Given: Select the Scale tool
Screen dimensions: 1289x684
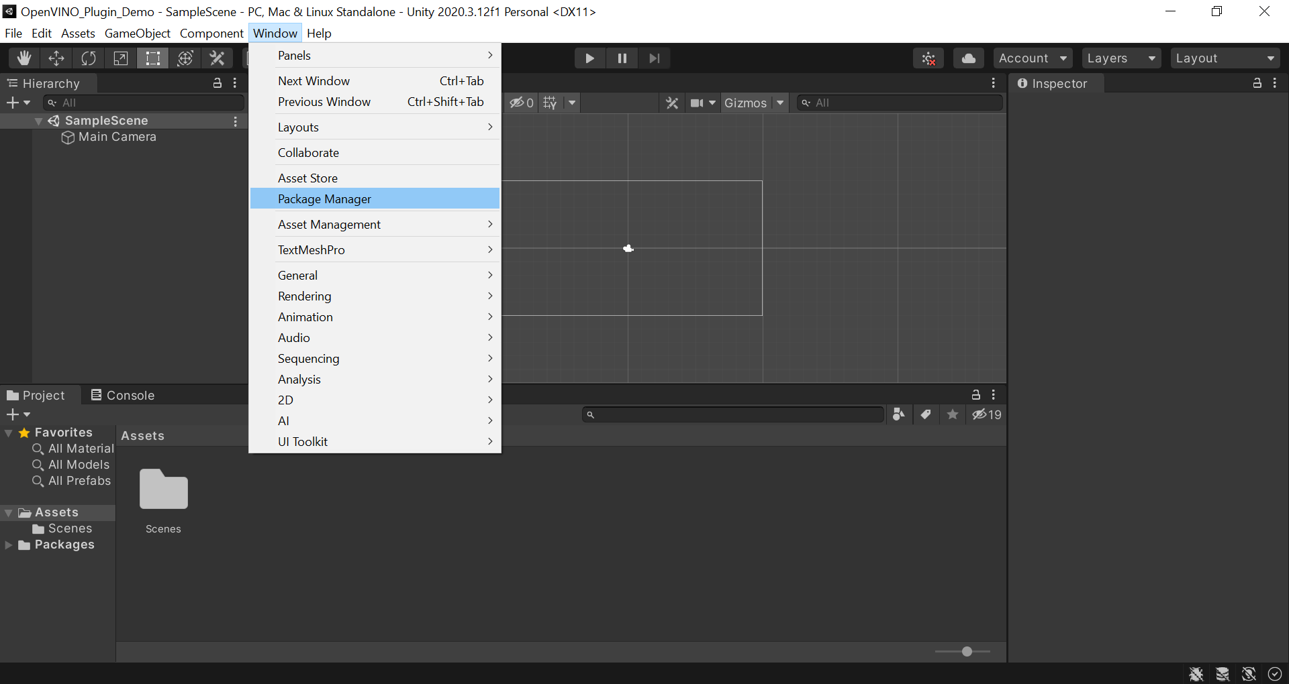Looking at the screenshot, I should 121,58.
